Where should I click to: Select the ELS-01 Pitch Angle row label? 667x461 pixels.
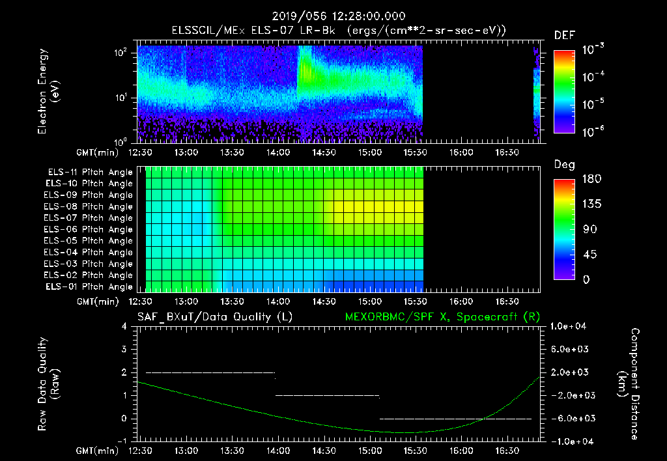tap(89, 286)
